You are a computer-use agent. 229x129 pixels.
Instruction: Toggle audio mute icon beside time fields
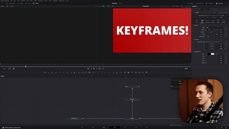click(x=14, y=68)
